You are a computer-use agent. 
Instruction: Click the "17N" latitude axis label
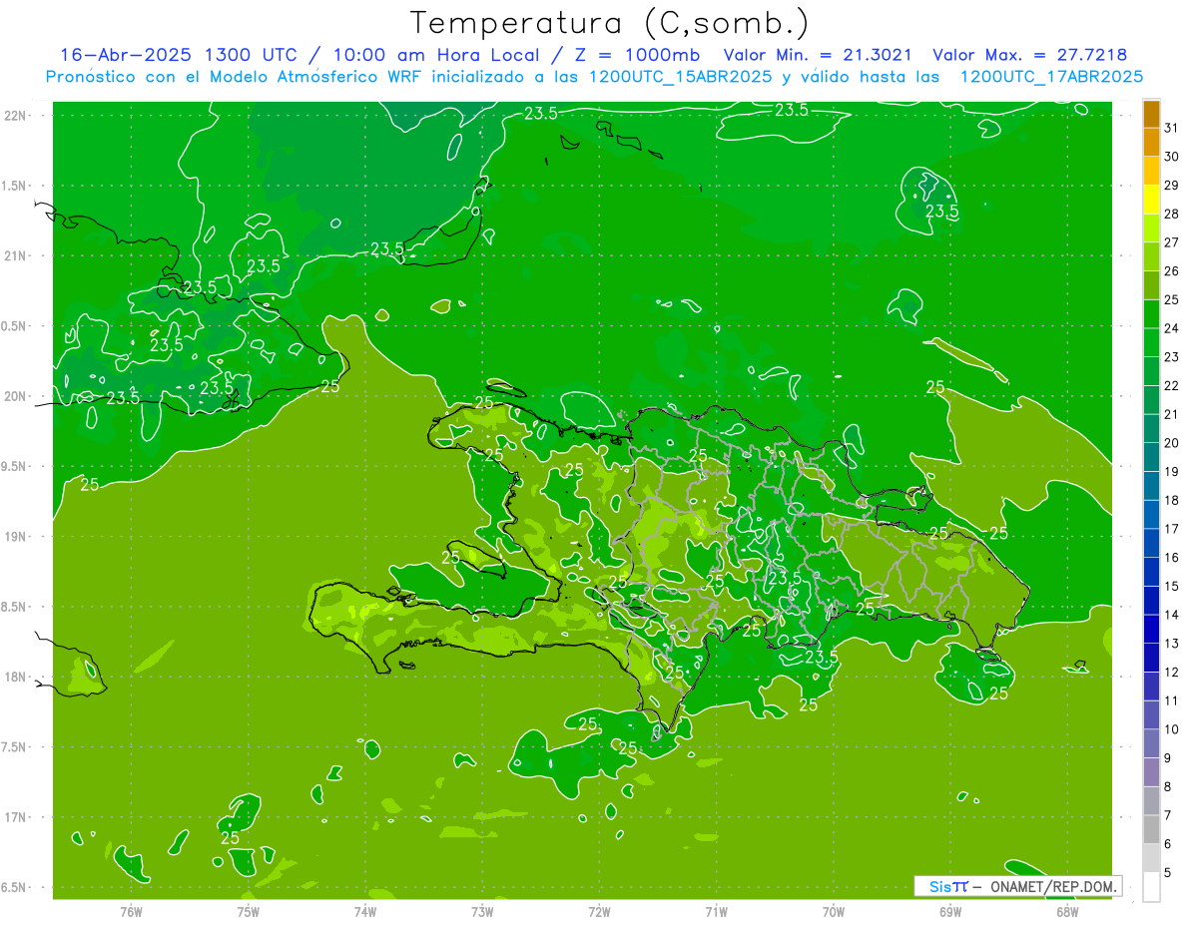[15, 817]
